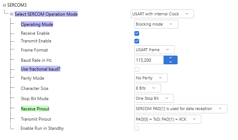Select the Operating Mode label
This screenshot has height=140, width=238.
pyautogui.click(x=37, y=24)
